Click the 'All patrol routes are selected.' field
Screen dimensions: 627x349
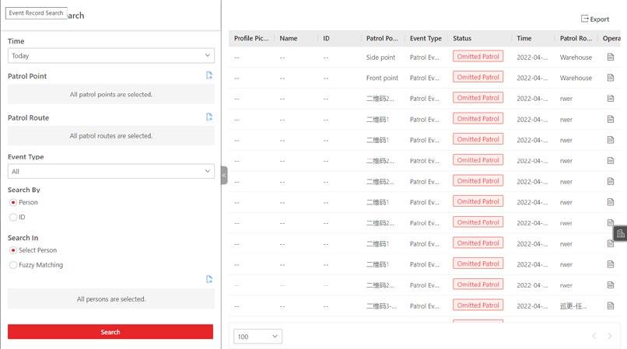tap(111, 136)
